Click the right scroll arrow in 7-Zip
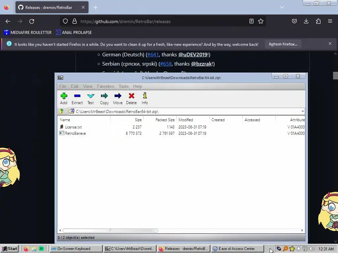The width and height of the screenshot is (338, 253). (302, 230)
